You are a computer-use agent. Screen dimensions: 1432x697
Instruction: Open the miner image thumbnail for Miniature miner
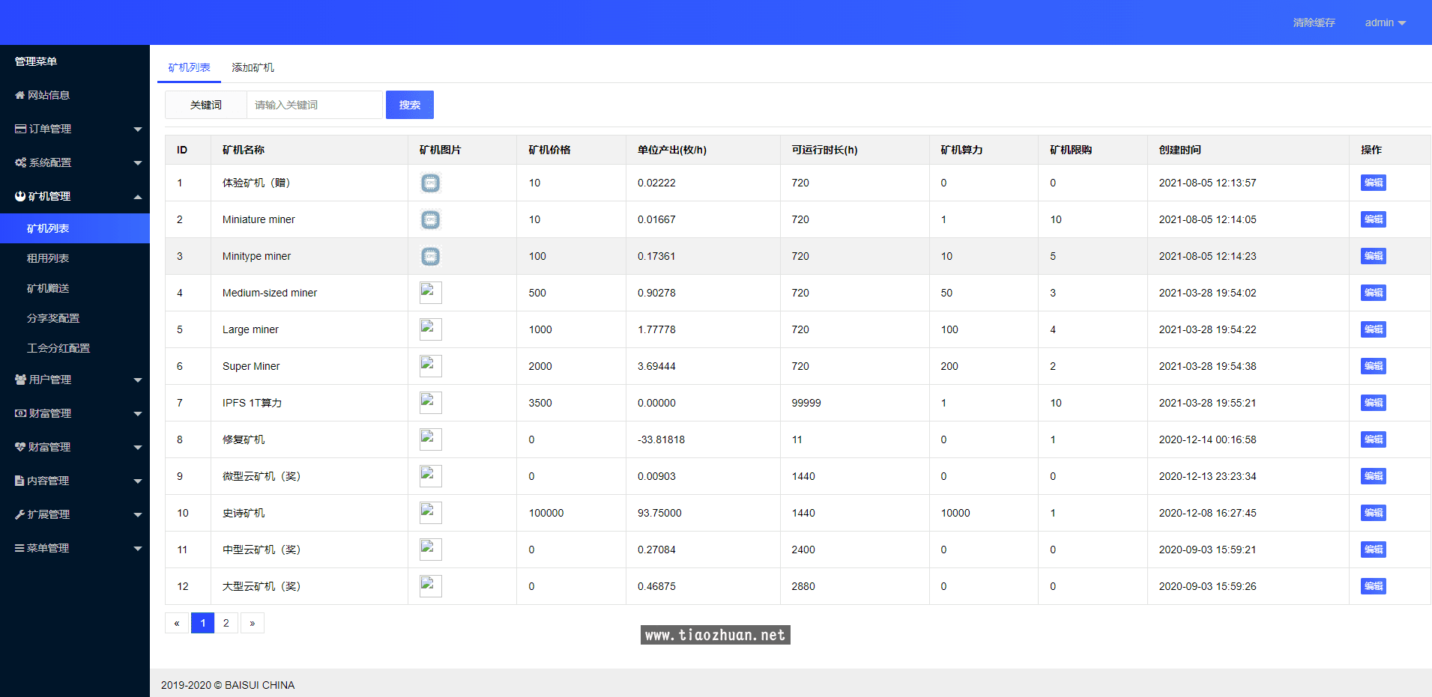(x=430, y=219)
